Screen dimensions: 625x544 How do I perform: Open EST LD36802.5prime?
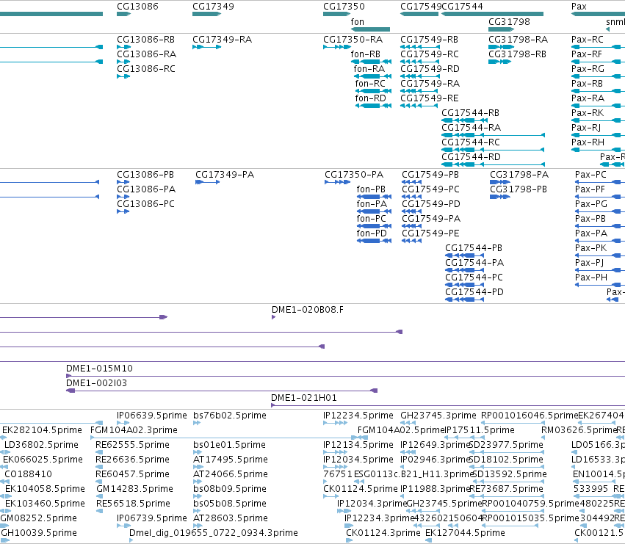pyautogui.click(x=41, y=445)
